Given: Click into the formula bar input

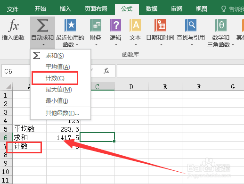Looking at the screenshot, I should click(180, 71).
